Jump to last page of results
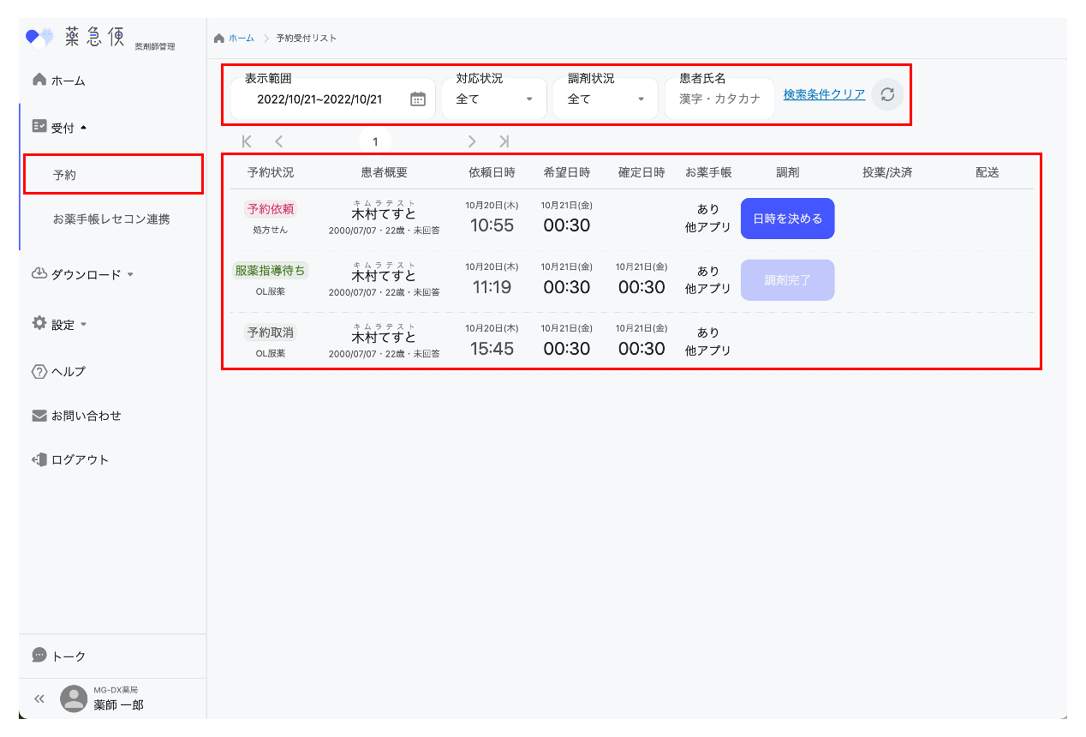Image resolution: width=1086 pixels, height=737 pixels. 504,141
